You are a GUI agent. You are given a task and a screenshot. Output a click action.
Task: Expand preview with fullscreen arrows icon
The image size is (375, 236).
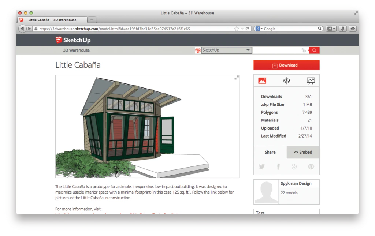236,78
